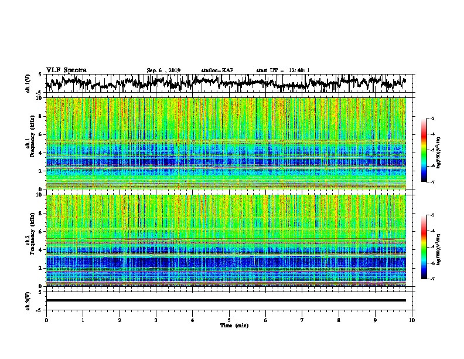Click the "station=KAP" header label
The width and height of the screenshot is (464, 359).
point(217,70)
